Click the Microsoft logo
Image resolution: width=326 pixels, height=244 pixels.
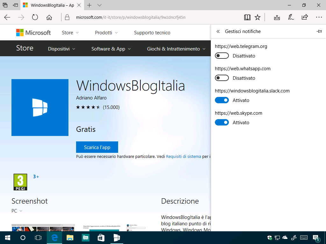[33, 33]
